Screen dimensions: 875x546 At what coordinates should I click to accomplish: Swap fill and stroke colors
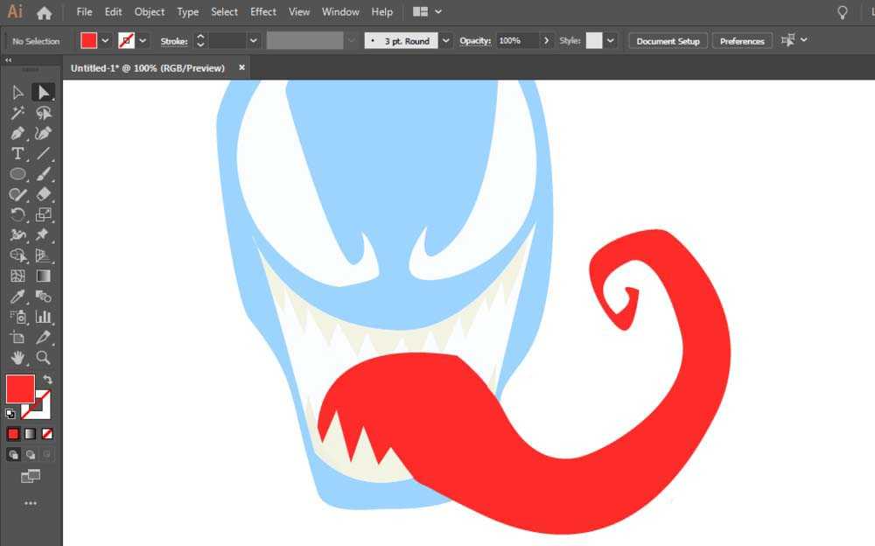pos(47,380)
